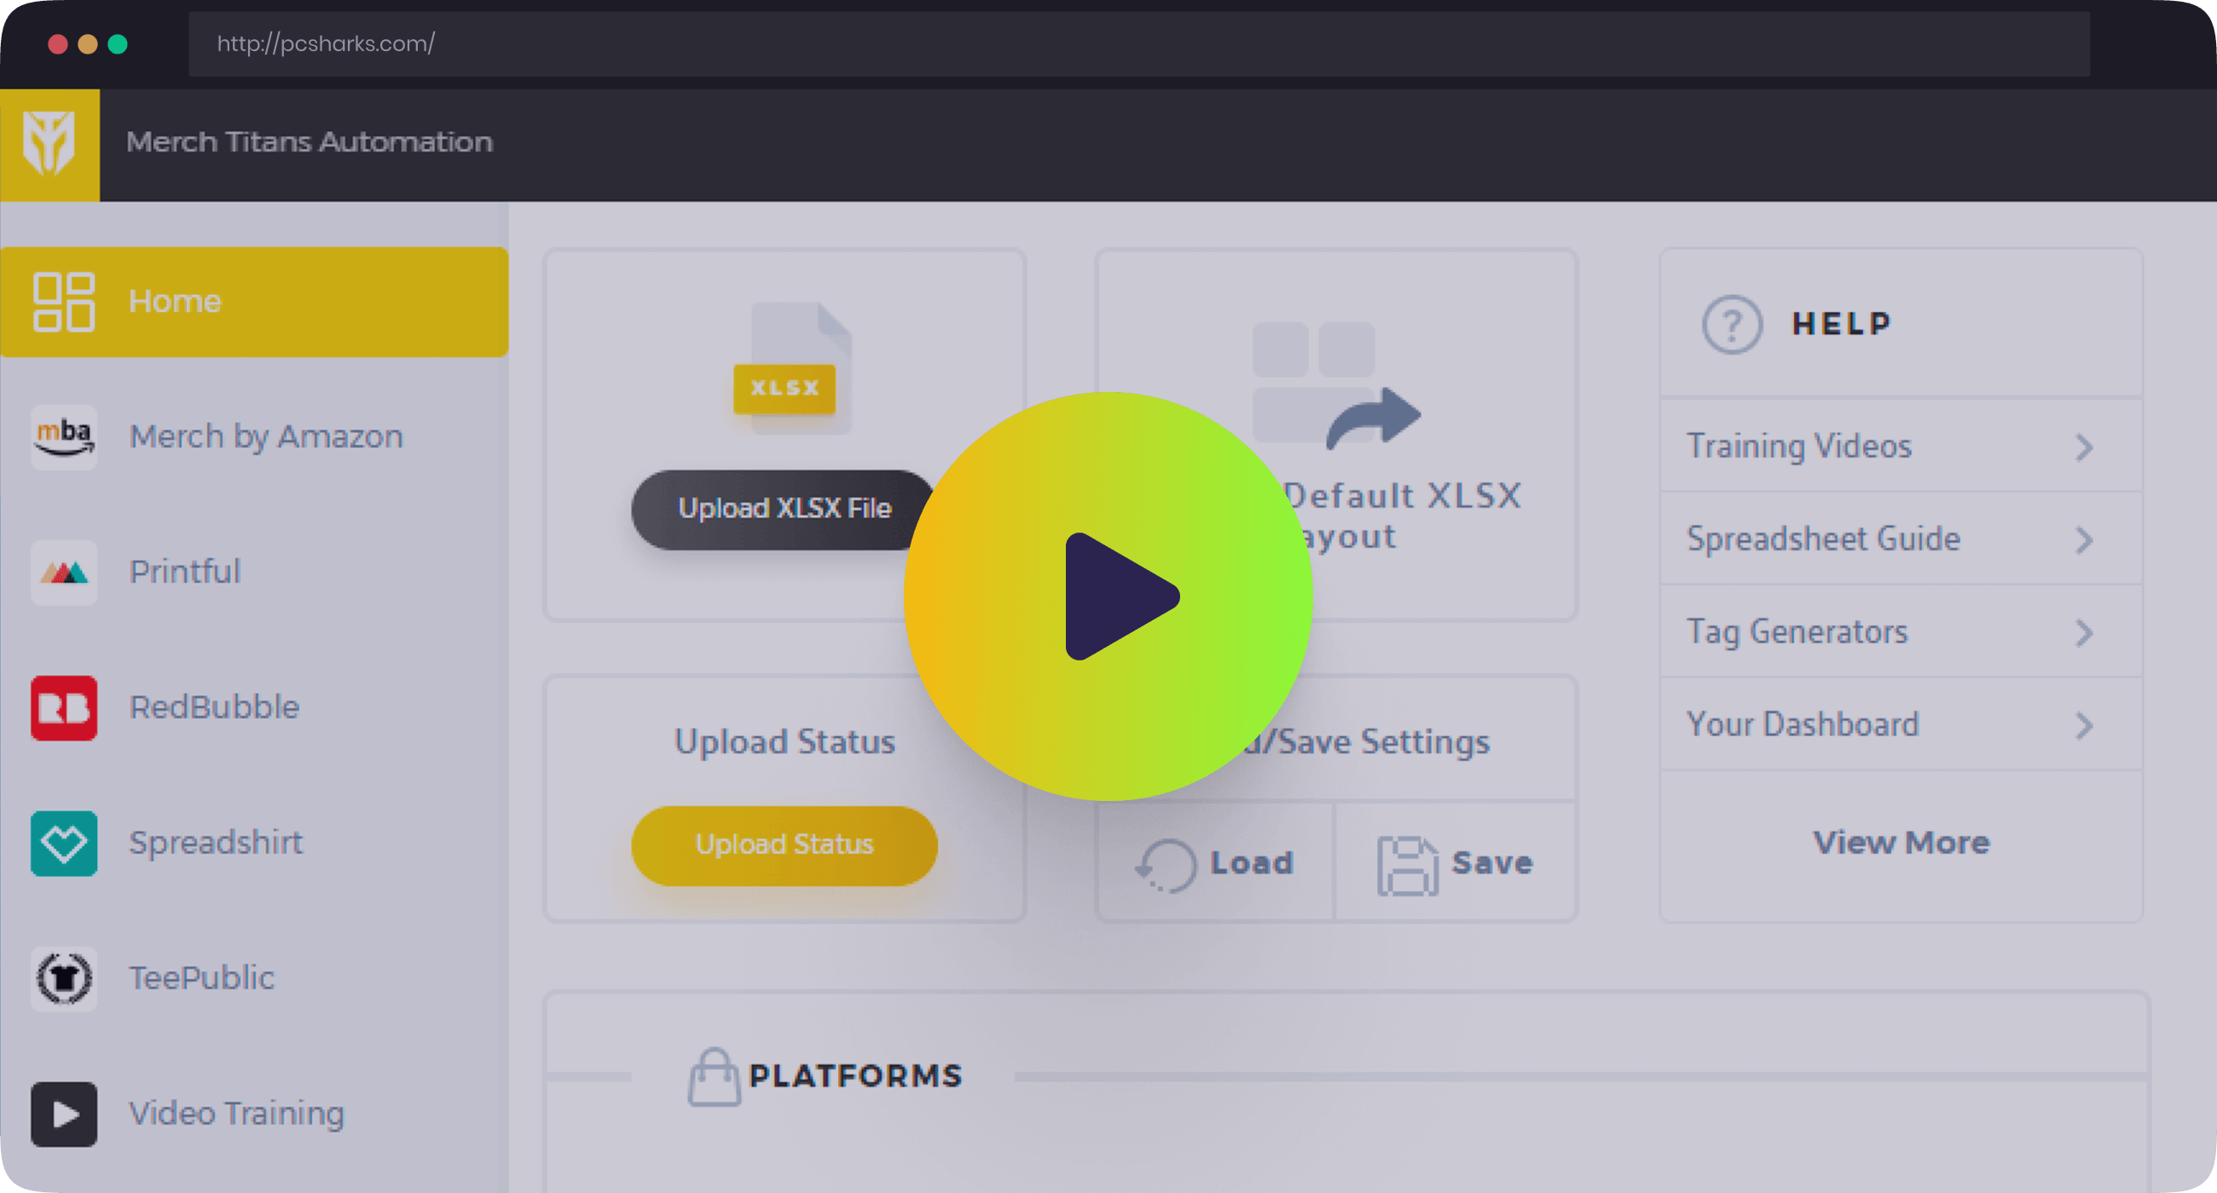Expand Training Videos with its chevron

point(2084,447)
